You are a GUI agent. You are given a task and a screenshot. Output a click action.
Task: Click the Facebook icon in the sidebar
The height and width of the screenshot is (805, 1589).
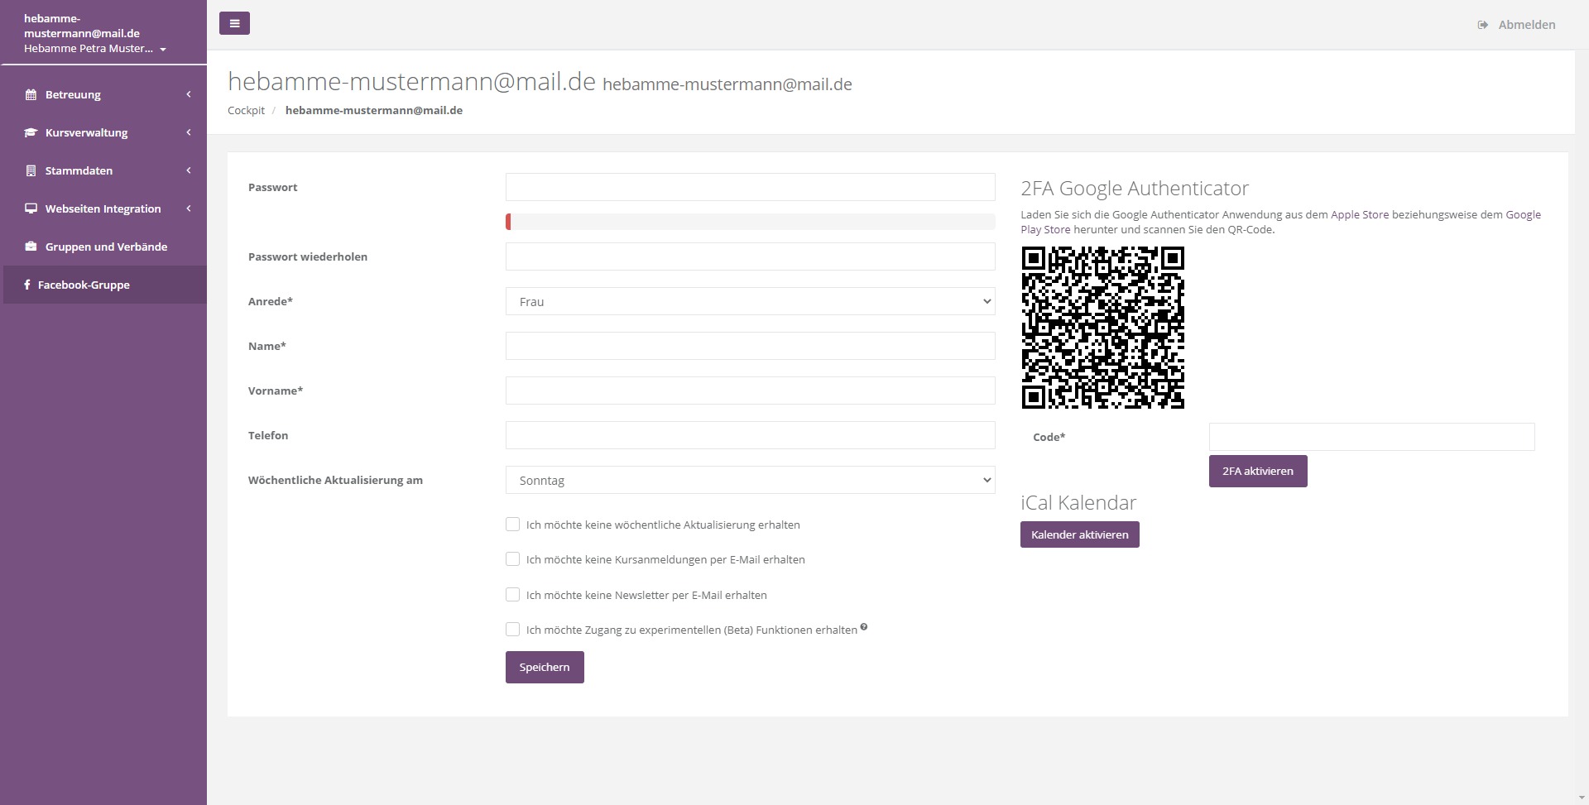27,285
